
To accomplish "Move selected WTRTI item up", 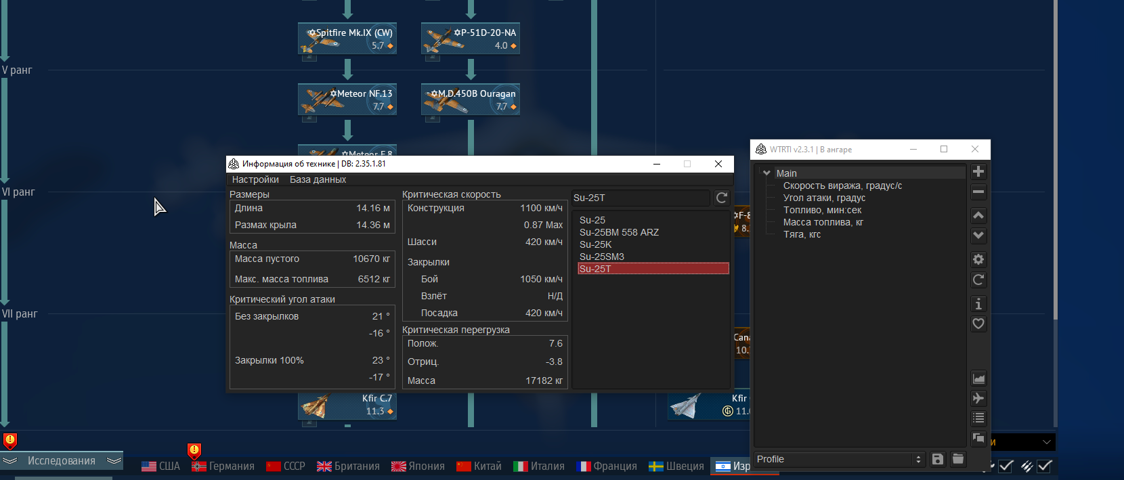I will [978, 216].
